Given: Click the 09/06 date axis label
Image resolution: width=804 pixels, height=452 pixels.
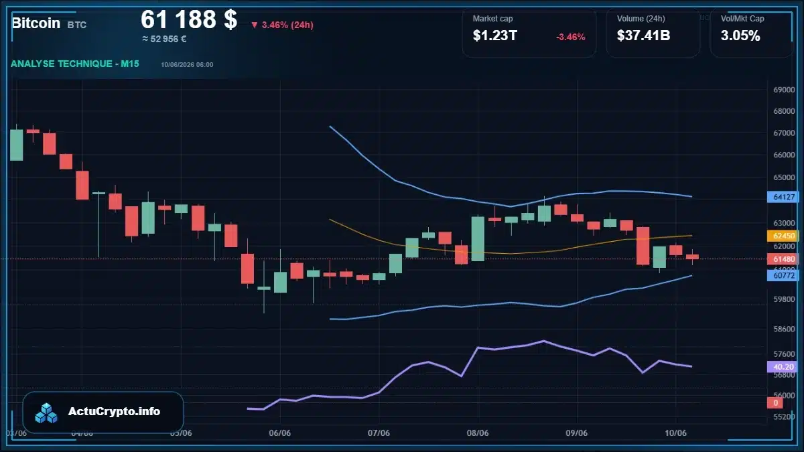Looking at the screenshot, I should (576, 433).
